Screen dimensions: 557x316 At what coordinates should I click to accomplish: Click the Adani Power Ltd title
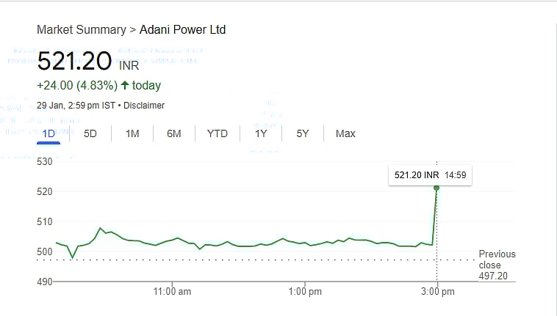coord(183,30)
